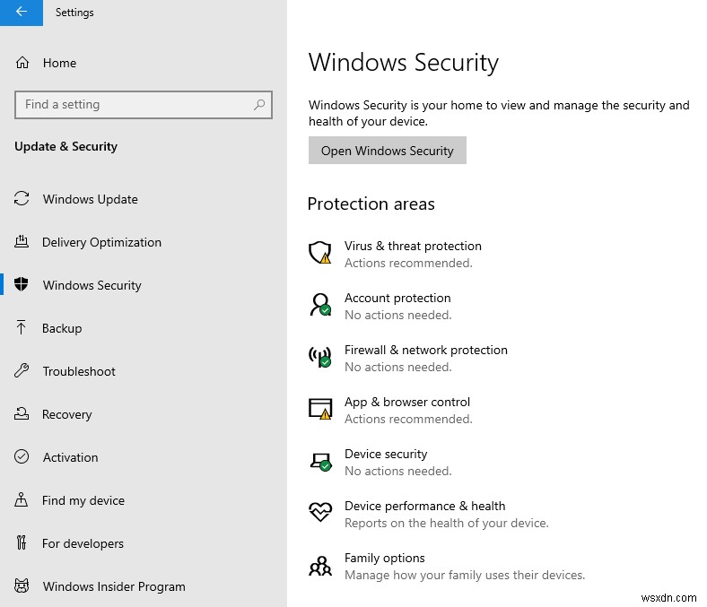The image size is (707, 607).
Task: Click the Account protection person icon
Action: [x=320, y=305]
